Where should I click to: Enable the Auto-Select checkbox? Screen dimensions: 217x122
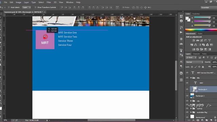pyautogui.click(x=9, y=7)
